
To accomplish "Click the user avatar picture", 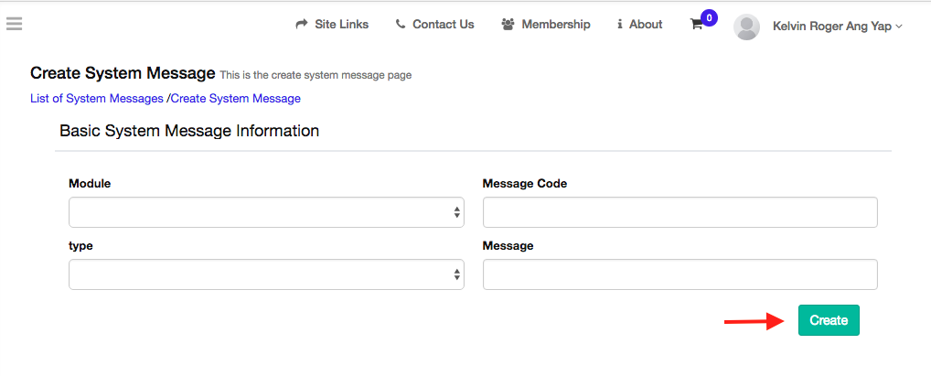I will point(747,27).
